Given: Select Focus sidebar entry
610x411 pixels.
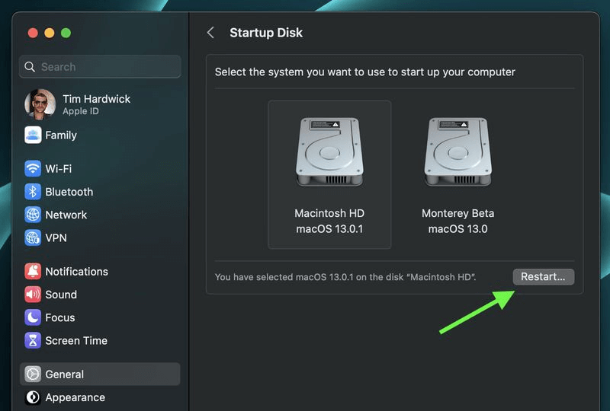Looking at the screenshot, I should [x=100, y=317].
